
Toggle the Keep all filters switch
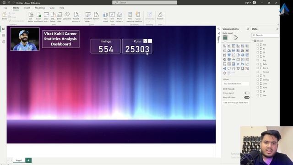(247, 98)
